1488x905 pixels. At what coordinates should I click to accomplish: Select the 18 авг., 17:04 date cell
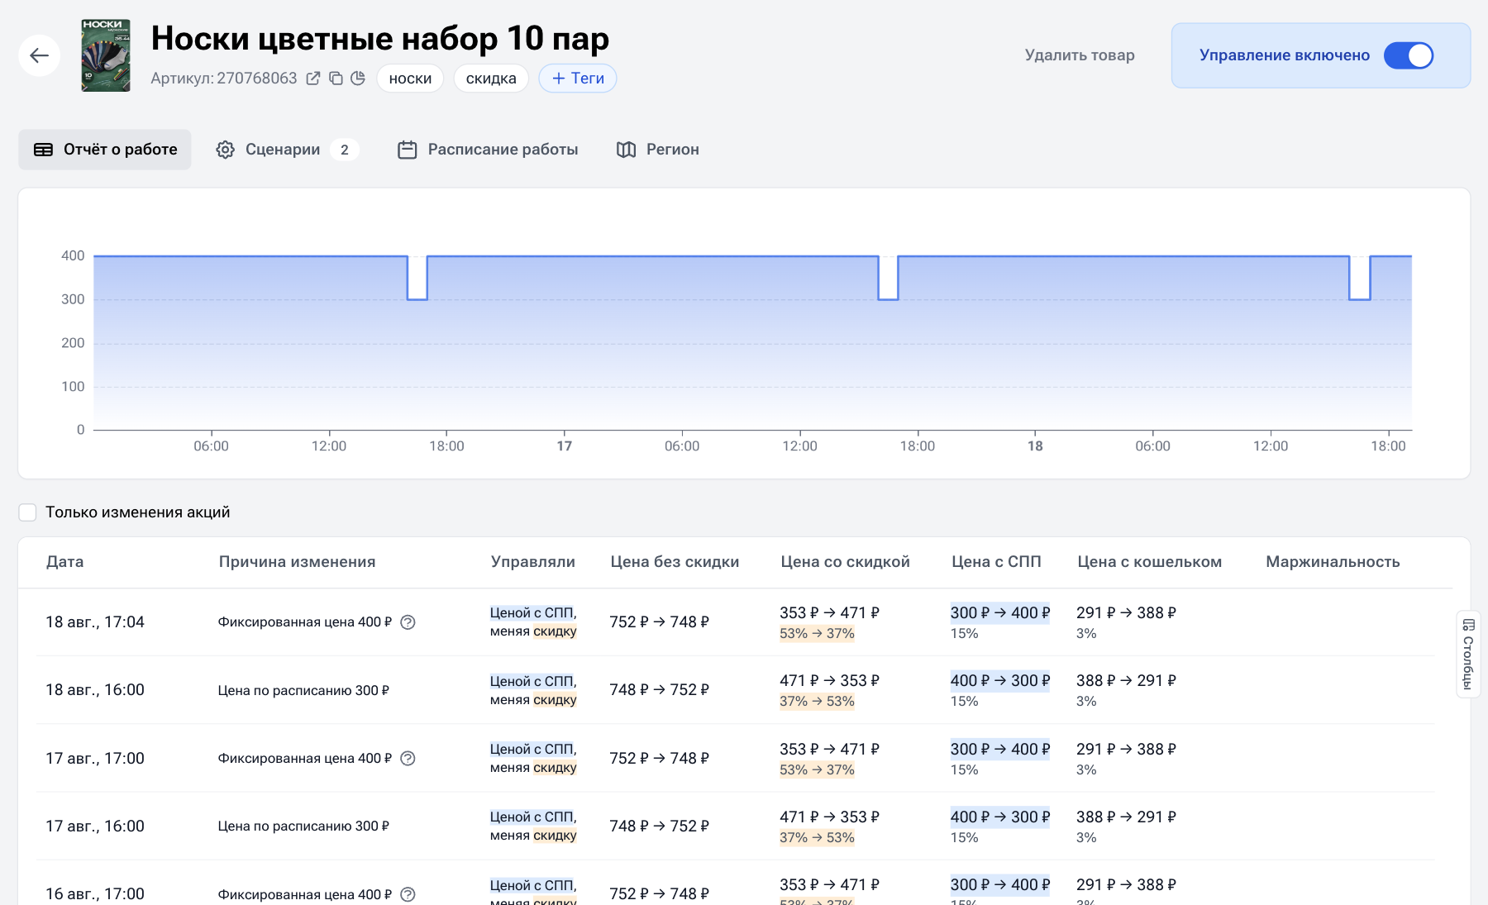95,622
